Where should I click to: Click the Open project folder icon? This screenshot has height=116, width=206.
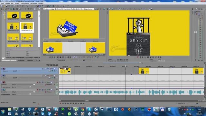[4, 6]
